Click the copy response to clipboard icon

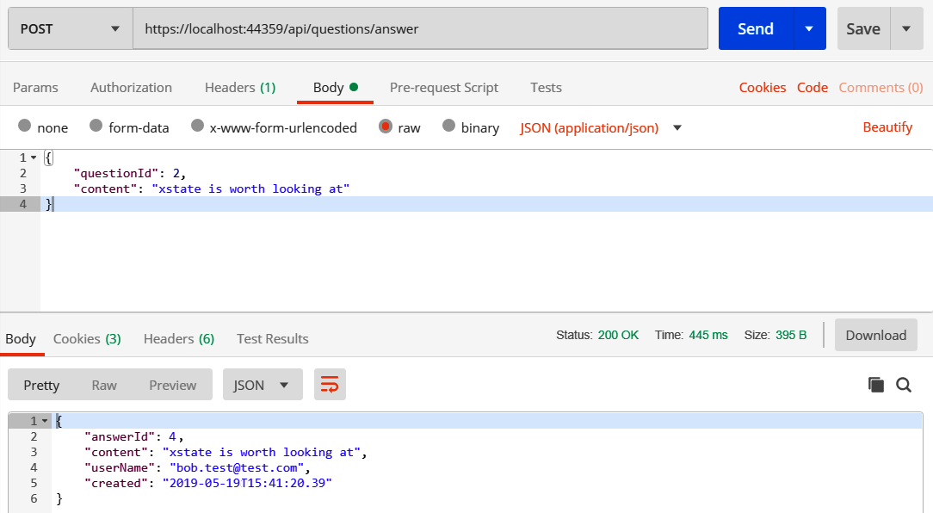pyautogui.click(x=876, y=385)
